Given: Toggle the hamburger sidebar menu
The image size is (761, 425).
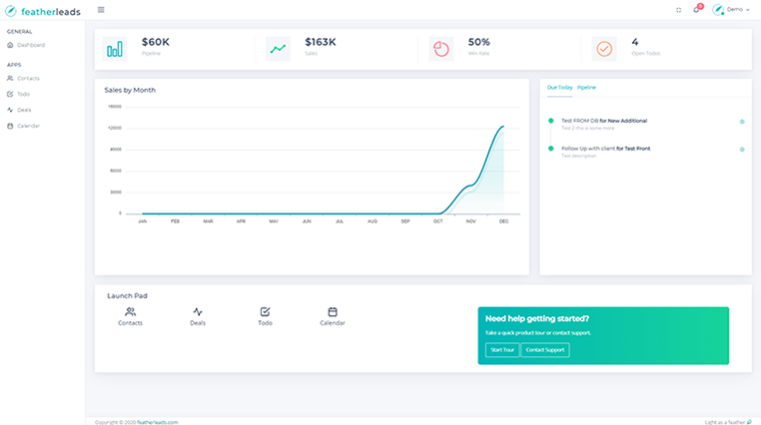Looking at the screenshot, I should [101, 9].
